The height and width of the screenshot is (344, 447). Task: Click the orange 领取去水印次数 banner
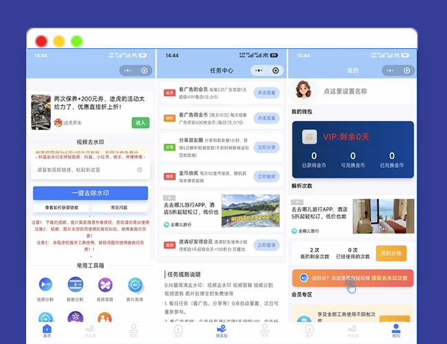pyautogui.click(x=353, y=278)
